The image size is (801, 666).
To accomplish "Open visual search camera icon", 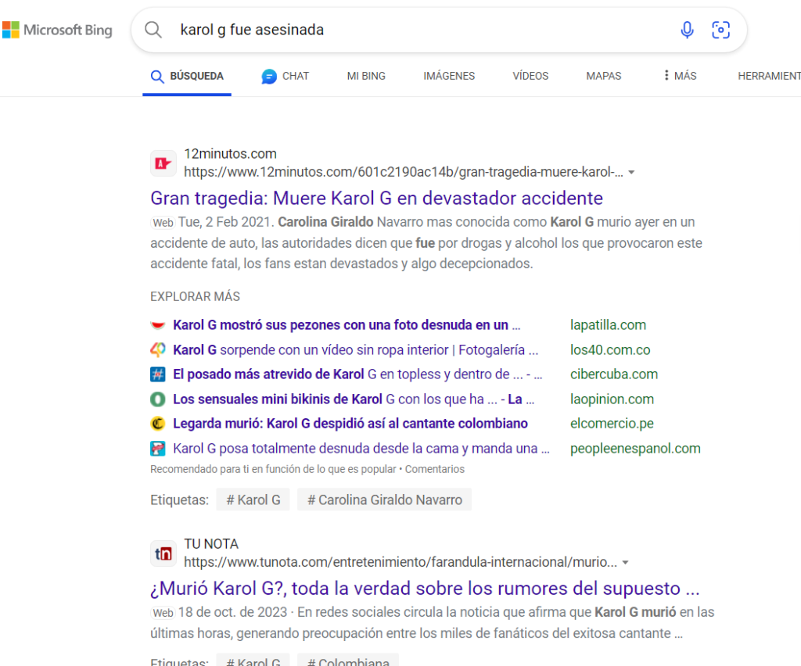I will [720, 30].
